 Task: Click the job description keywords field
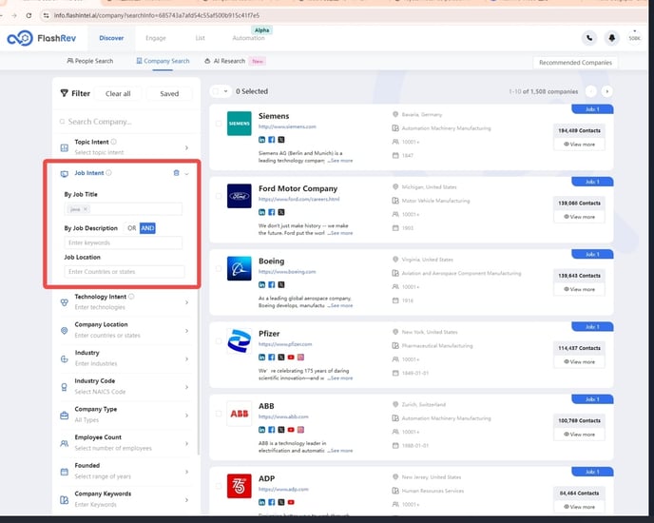(123, 242)
